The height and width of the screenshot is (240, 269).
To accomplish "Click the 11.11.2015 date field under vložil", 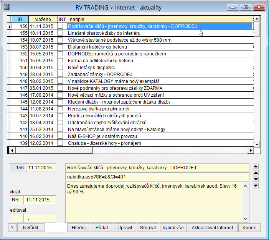I will [x=40, y=200].
